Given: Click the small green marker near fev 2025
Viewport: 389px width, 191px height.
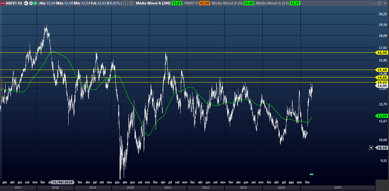Looking at the screenshot, I should [x=311, y=174].
